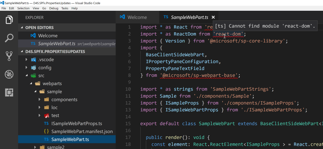Click the webparts folder icon

point(37,84)
